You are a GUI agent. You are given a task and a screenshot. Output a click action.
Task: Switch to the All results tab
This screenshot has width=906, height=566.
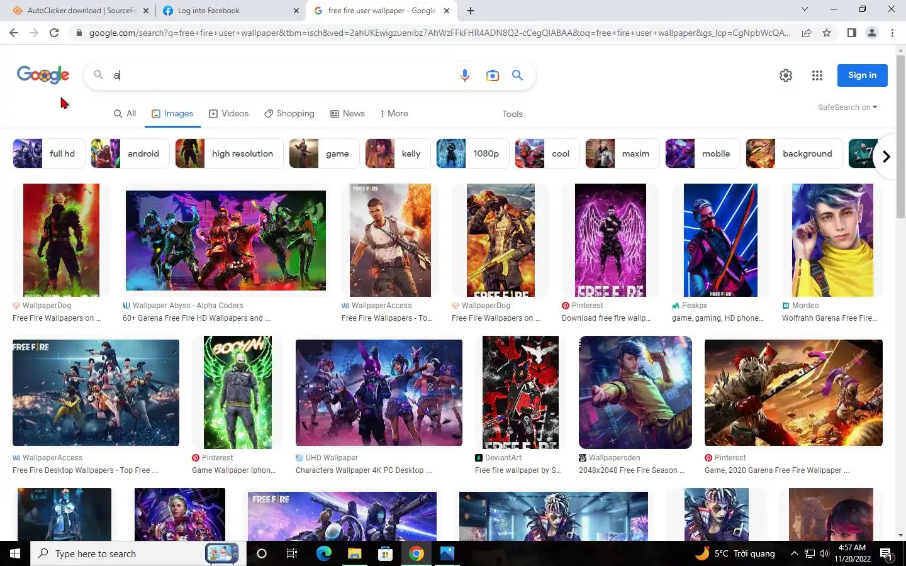125,114
